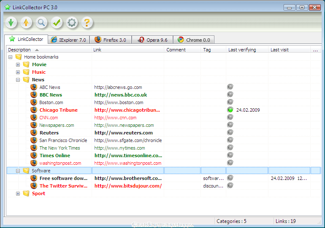Image resolution: width=325 pixels, height=228 pixels.
Task: Click the Links : 19 status entry
Action: coord(286,221)
